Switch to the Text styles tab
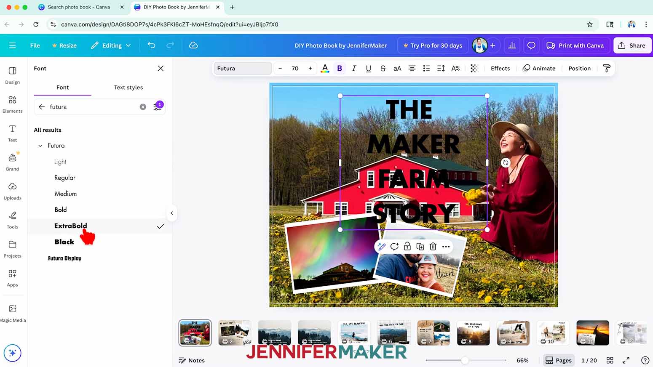The height and width of the screenshot is (367, 653). (x=128, y=88)
